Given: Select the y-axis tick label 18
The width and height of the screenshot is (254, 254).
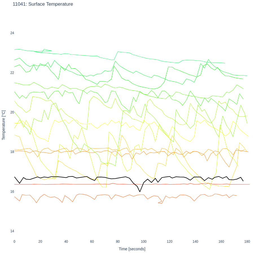Looking at the screenshot, I should pos(12,152).
